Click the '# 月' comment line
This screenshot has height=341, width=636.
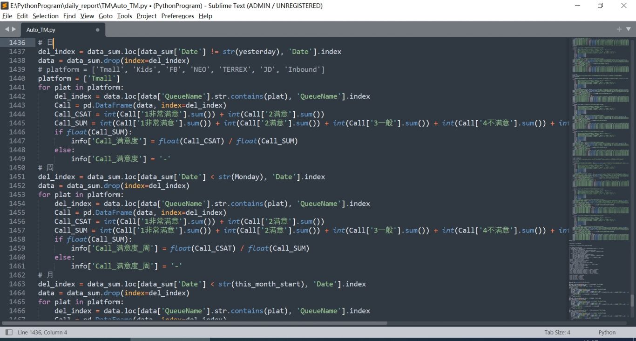click(x=46, y=275)
